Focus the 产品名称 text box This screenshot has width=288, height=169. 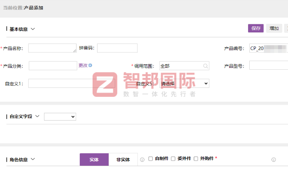[52, 48]
